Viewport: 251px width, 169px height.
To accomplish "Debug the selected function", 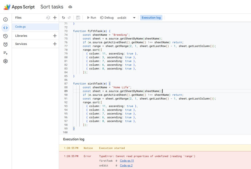I will coord(107,18).
